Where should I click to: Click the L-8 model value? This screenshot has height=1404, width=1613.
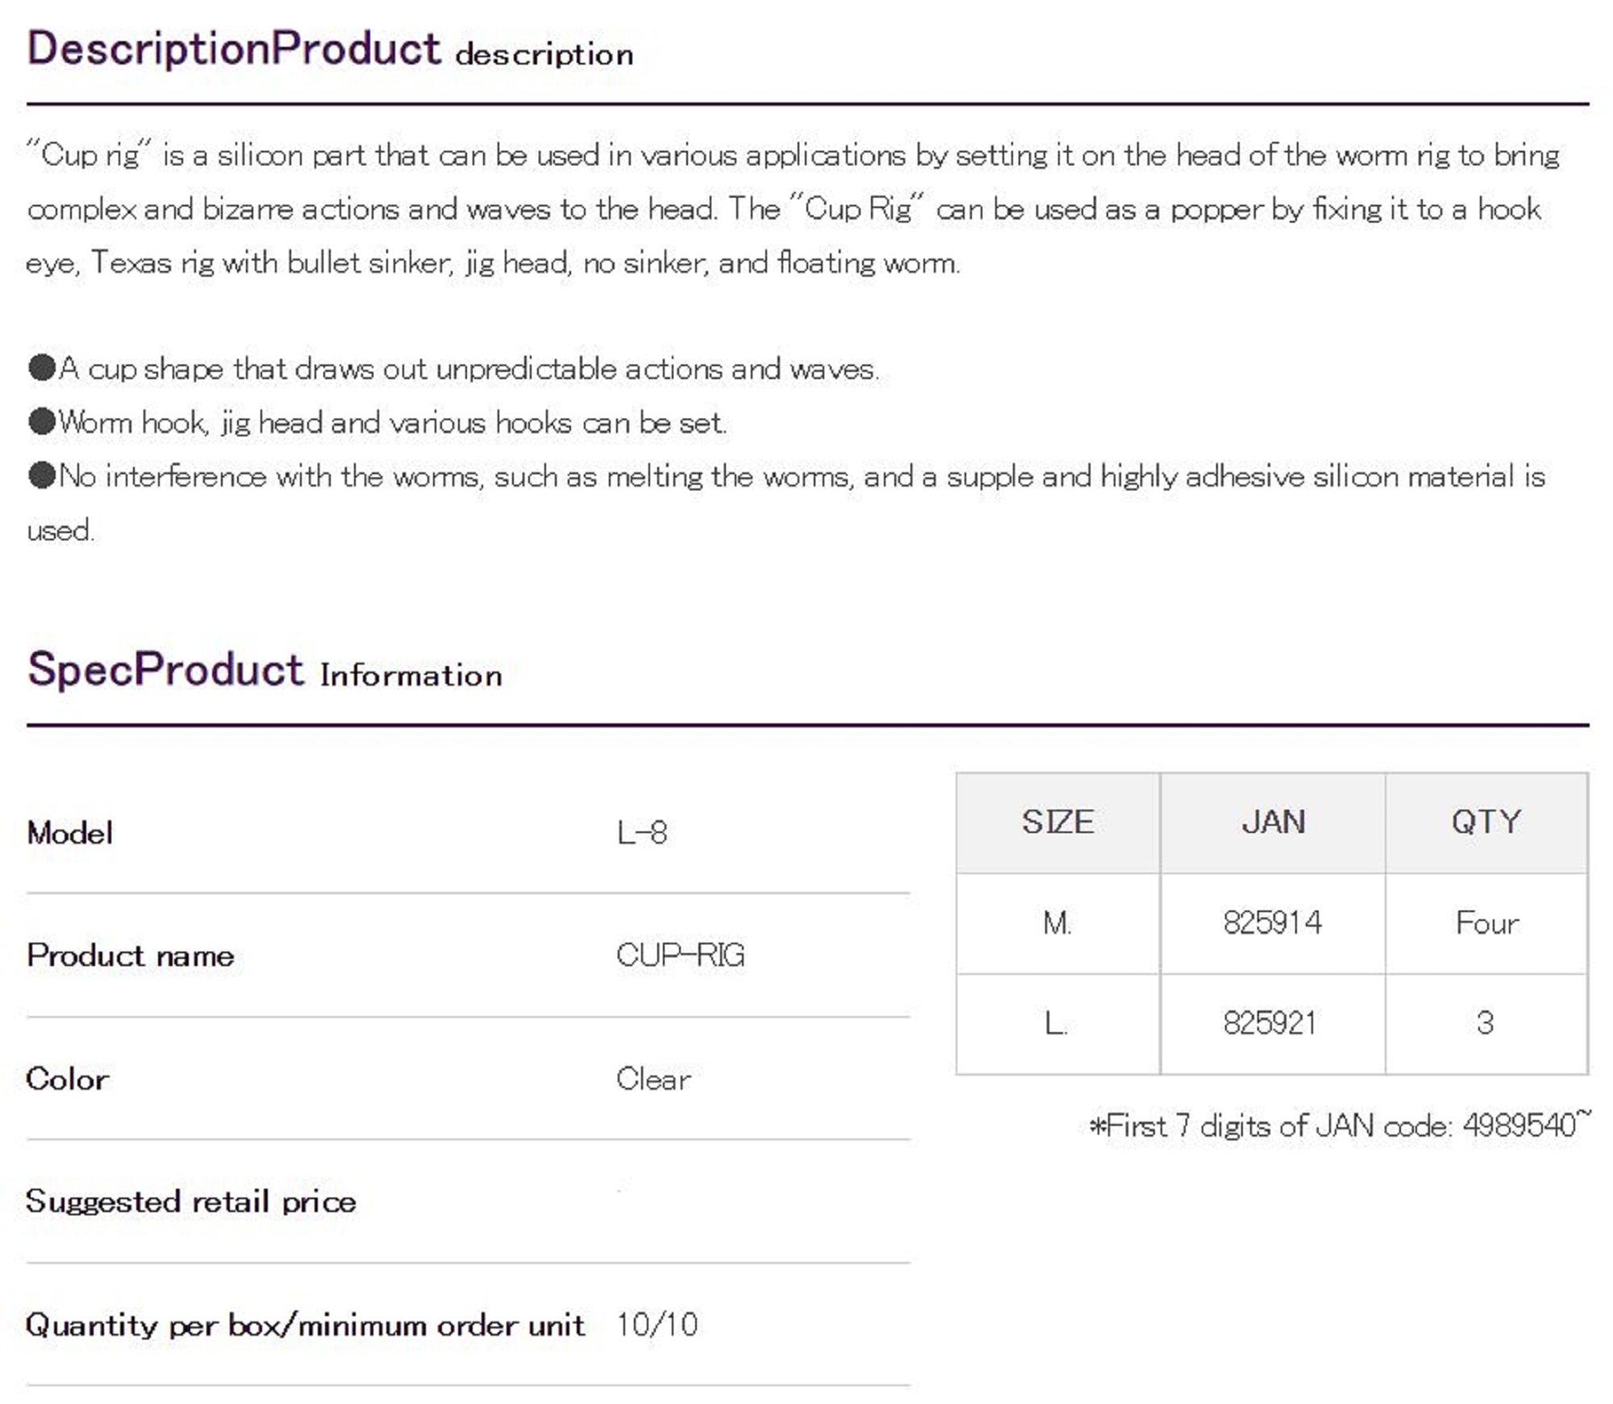642,832
